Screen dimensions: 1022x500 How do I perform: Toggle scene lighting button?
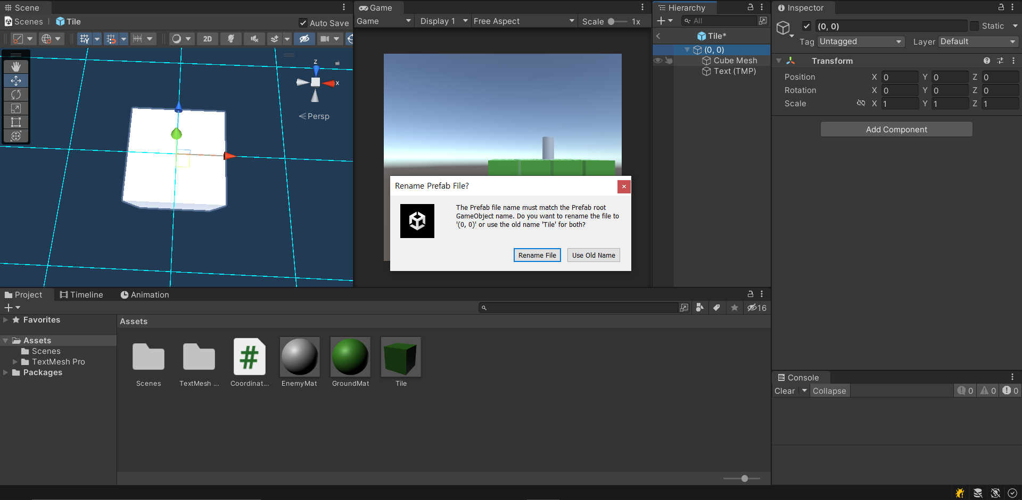[x=231, y=39]
